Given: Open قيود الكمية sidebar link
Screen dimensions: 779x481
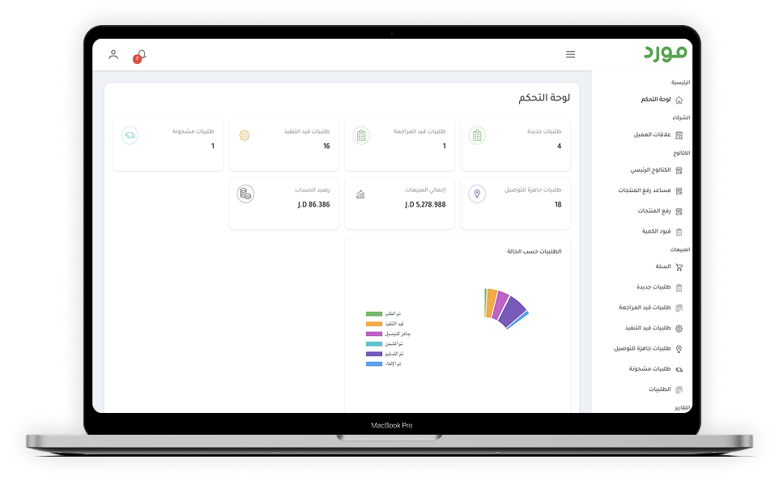Looking at the screenshot, I should click(x=657, y=231).
